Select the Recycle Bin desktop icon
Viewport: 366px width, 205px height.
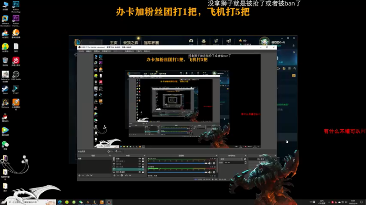point(5,61)
